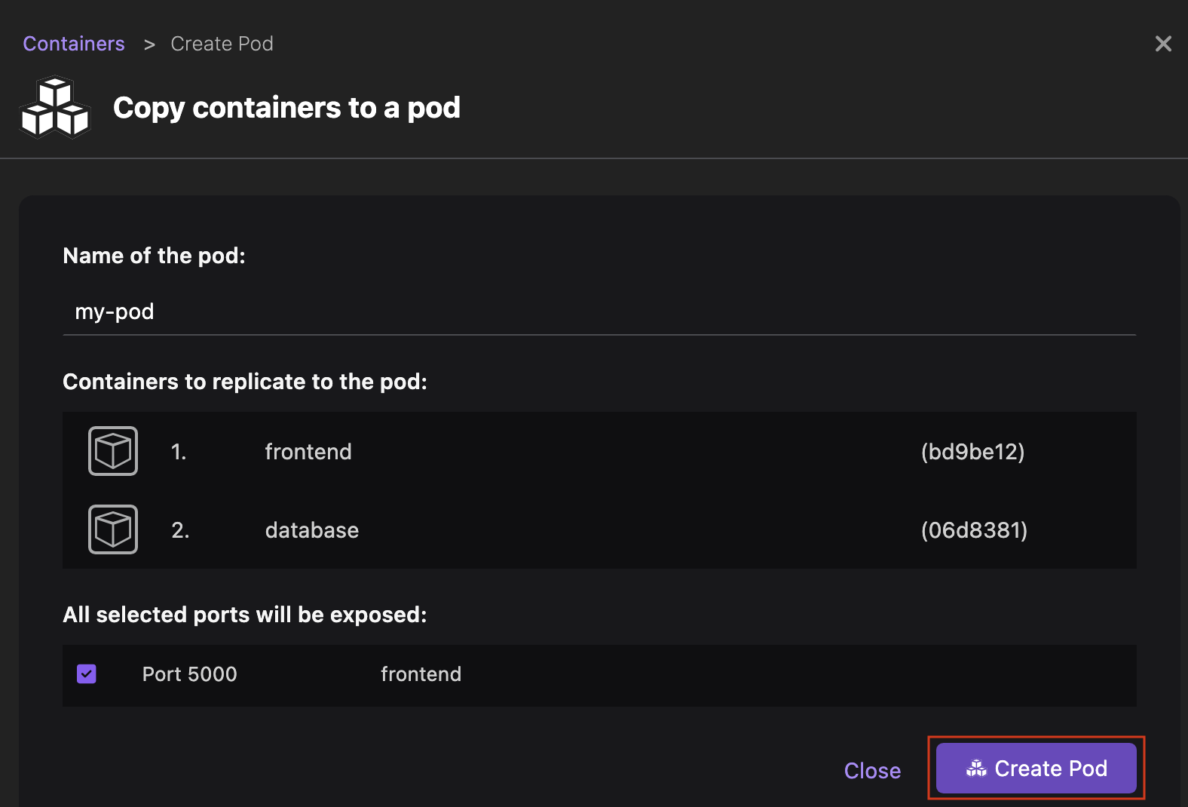This screenshot has width=1188, height=807.
Task: Select the database container name
Action: (x=312, y=530)
